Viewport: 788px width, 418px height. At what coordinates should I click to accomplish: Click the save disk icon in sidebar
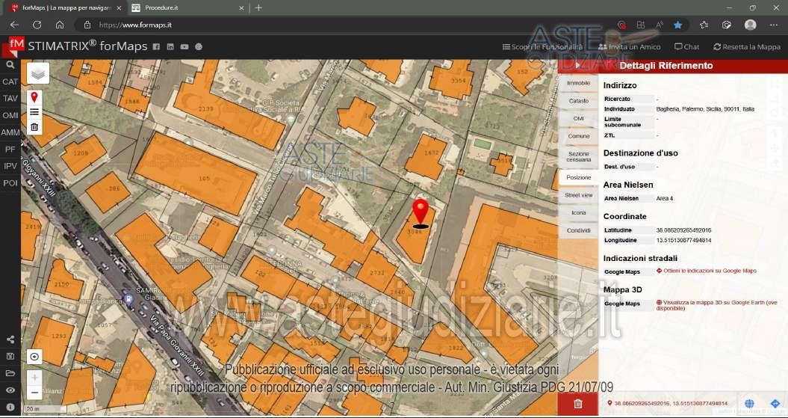tap(10, 357)
